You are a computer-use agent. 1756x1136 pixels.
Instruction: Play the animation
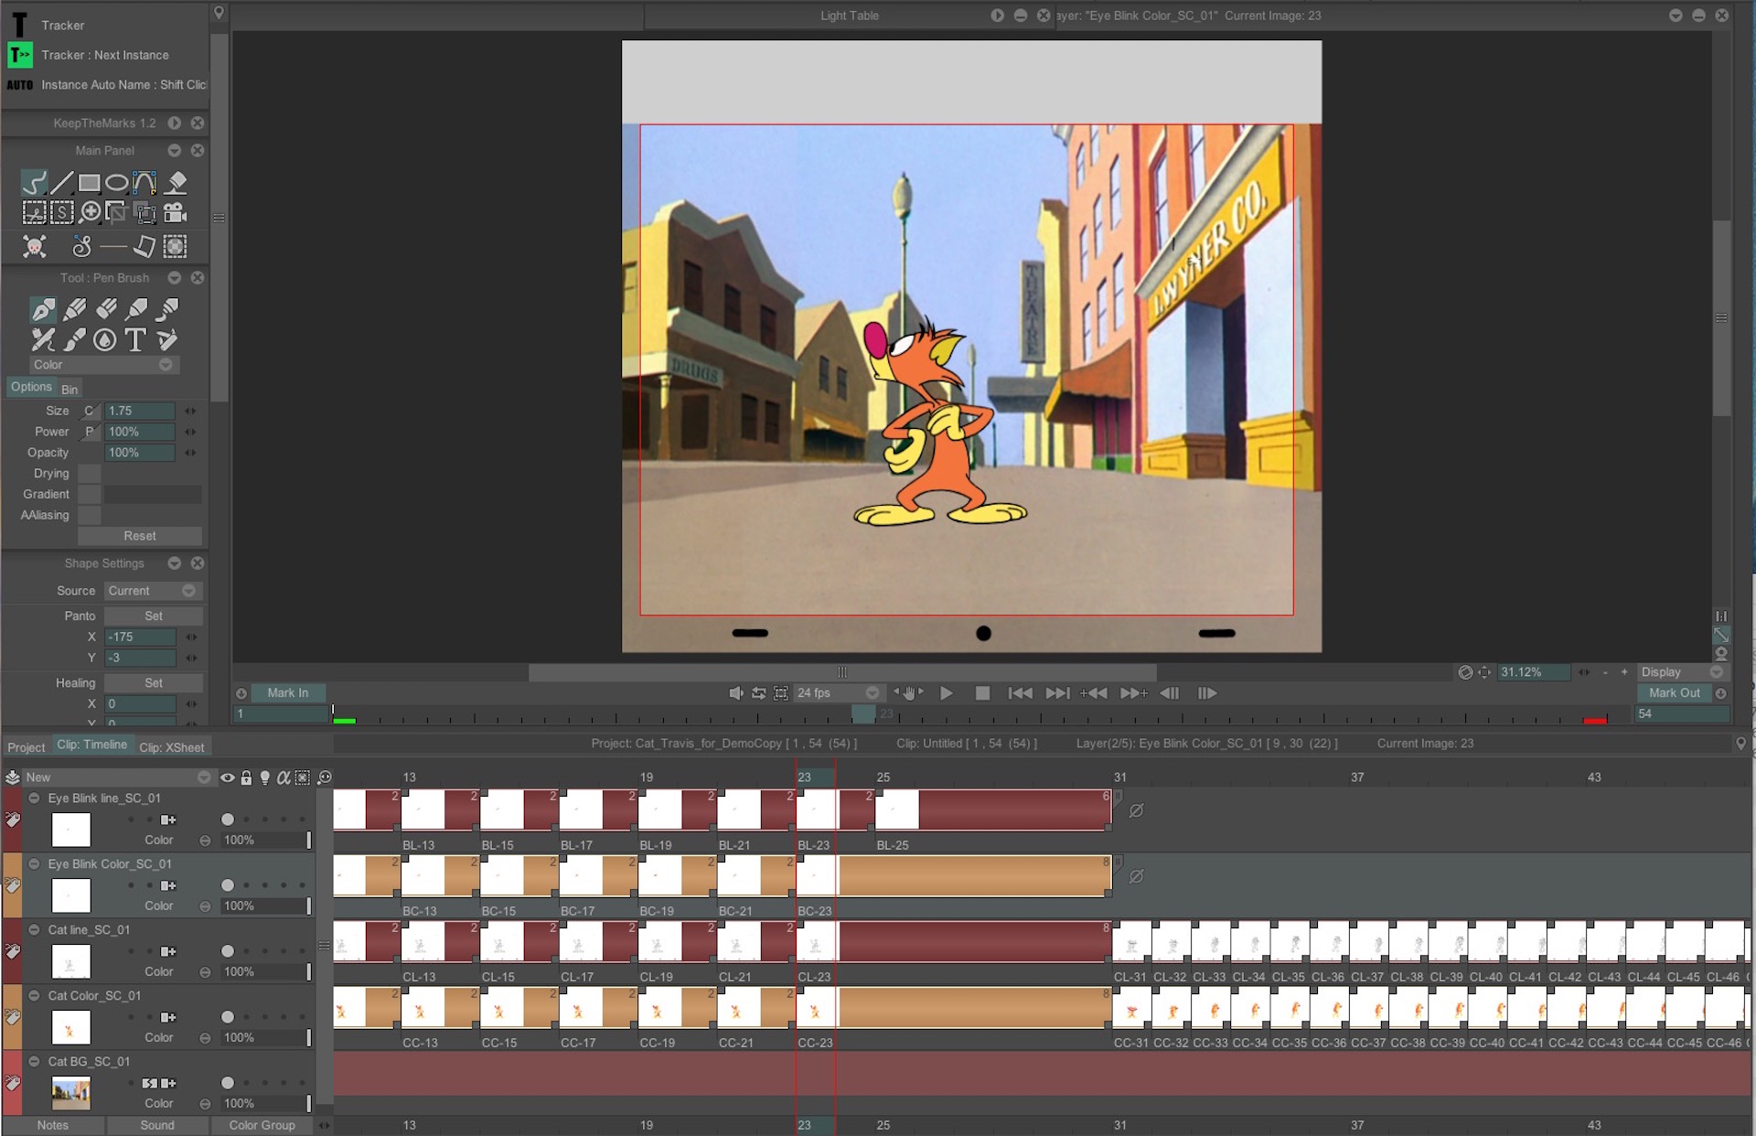[x=947, y=693]
